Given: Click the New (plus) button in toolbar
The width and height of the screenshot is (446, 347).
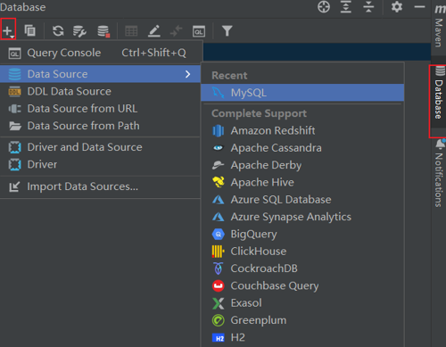Looking at the screenshot, I should click(x=8, y=30).
